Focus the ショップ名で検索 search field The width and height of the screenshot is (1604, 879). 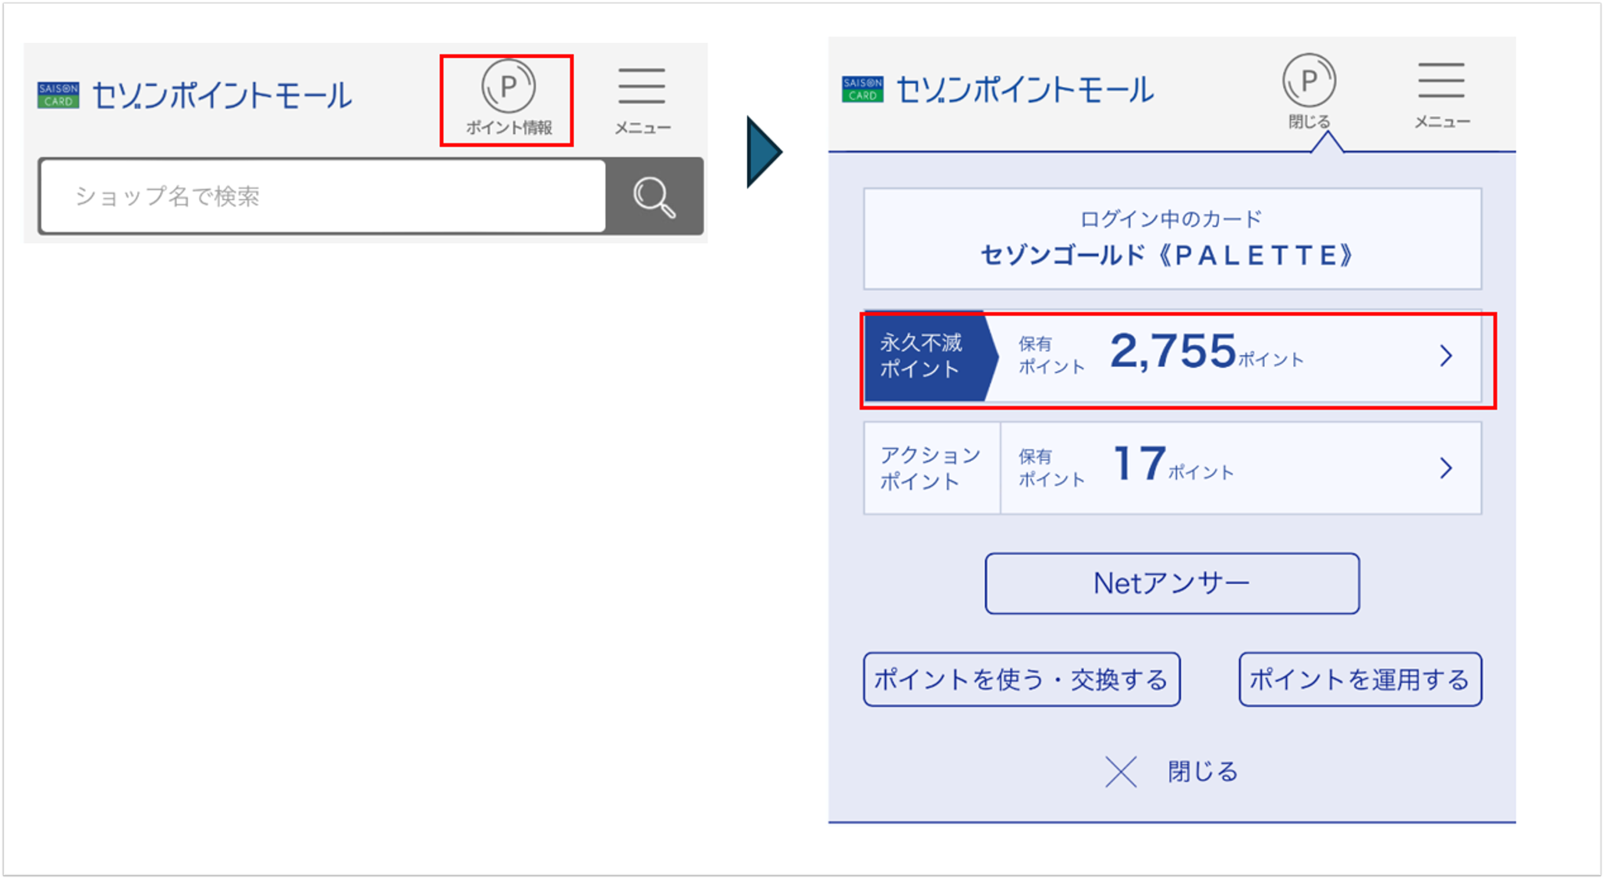[x=323, y=197]
